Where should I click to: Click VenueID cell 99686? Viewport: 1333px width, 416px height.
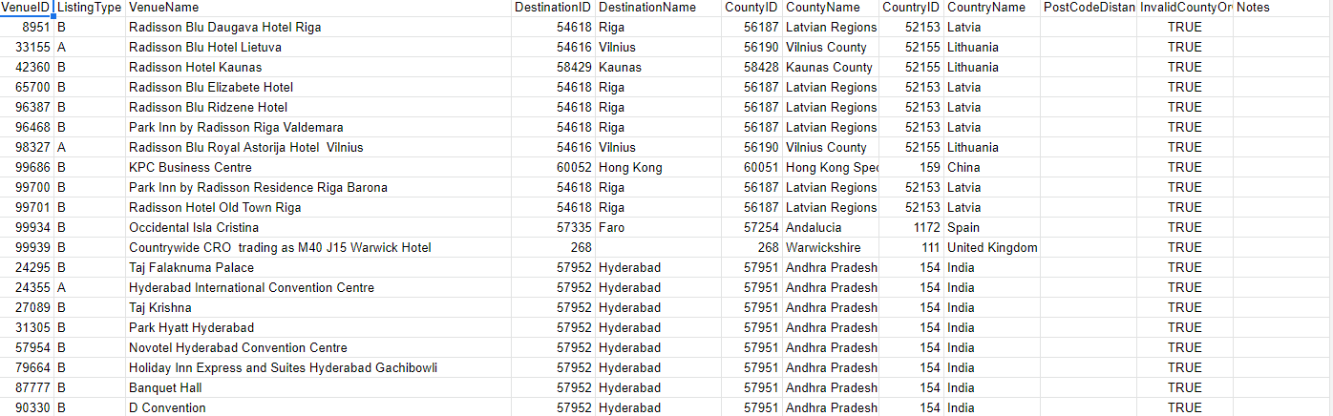(27, 167)
